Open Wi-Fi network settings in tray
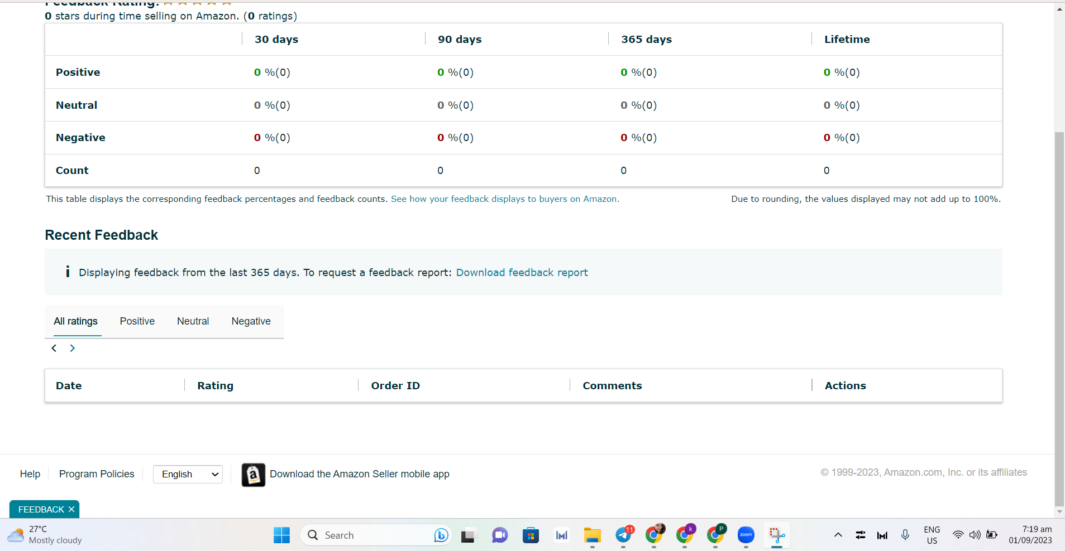 (958, 535)
